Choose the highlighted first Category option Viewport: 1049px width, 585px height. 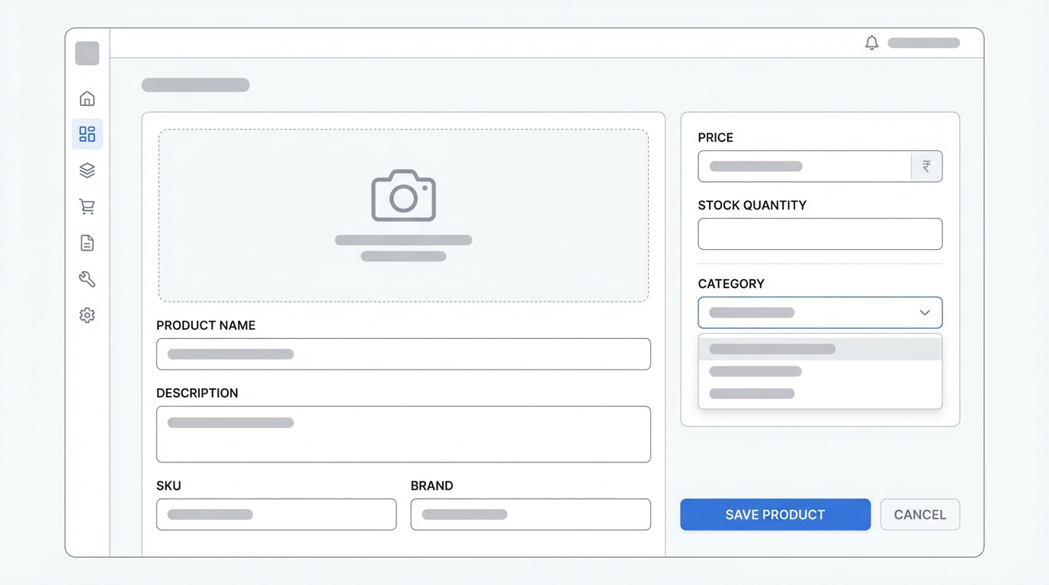point(820,349)
